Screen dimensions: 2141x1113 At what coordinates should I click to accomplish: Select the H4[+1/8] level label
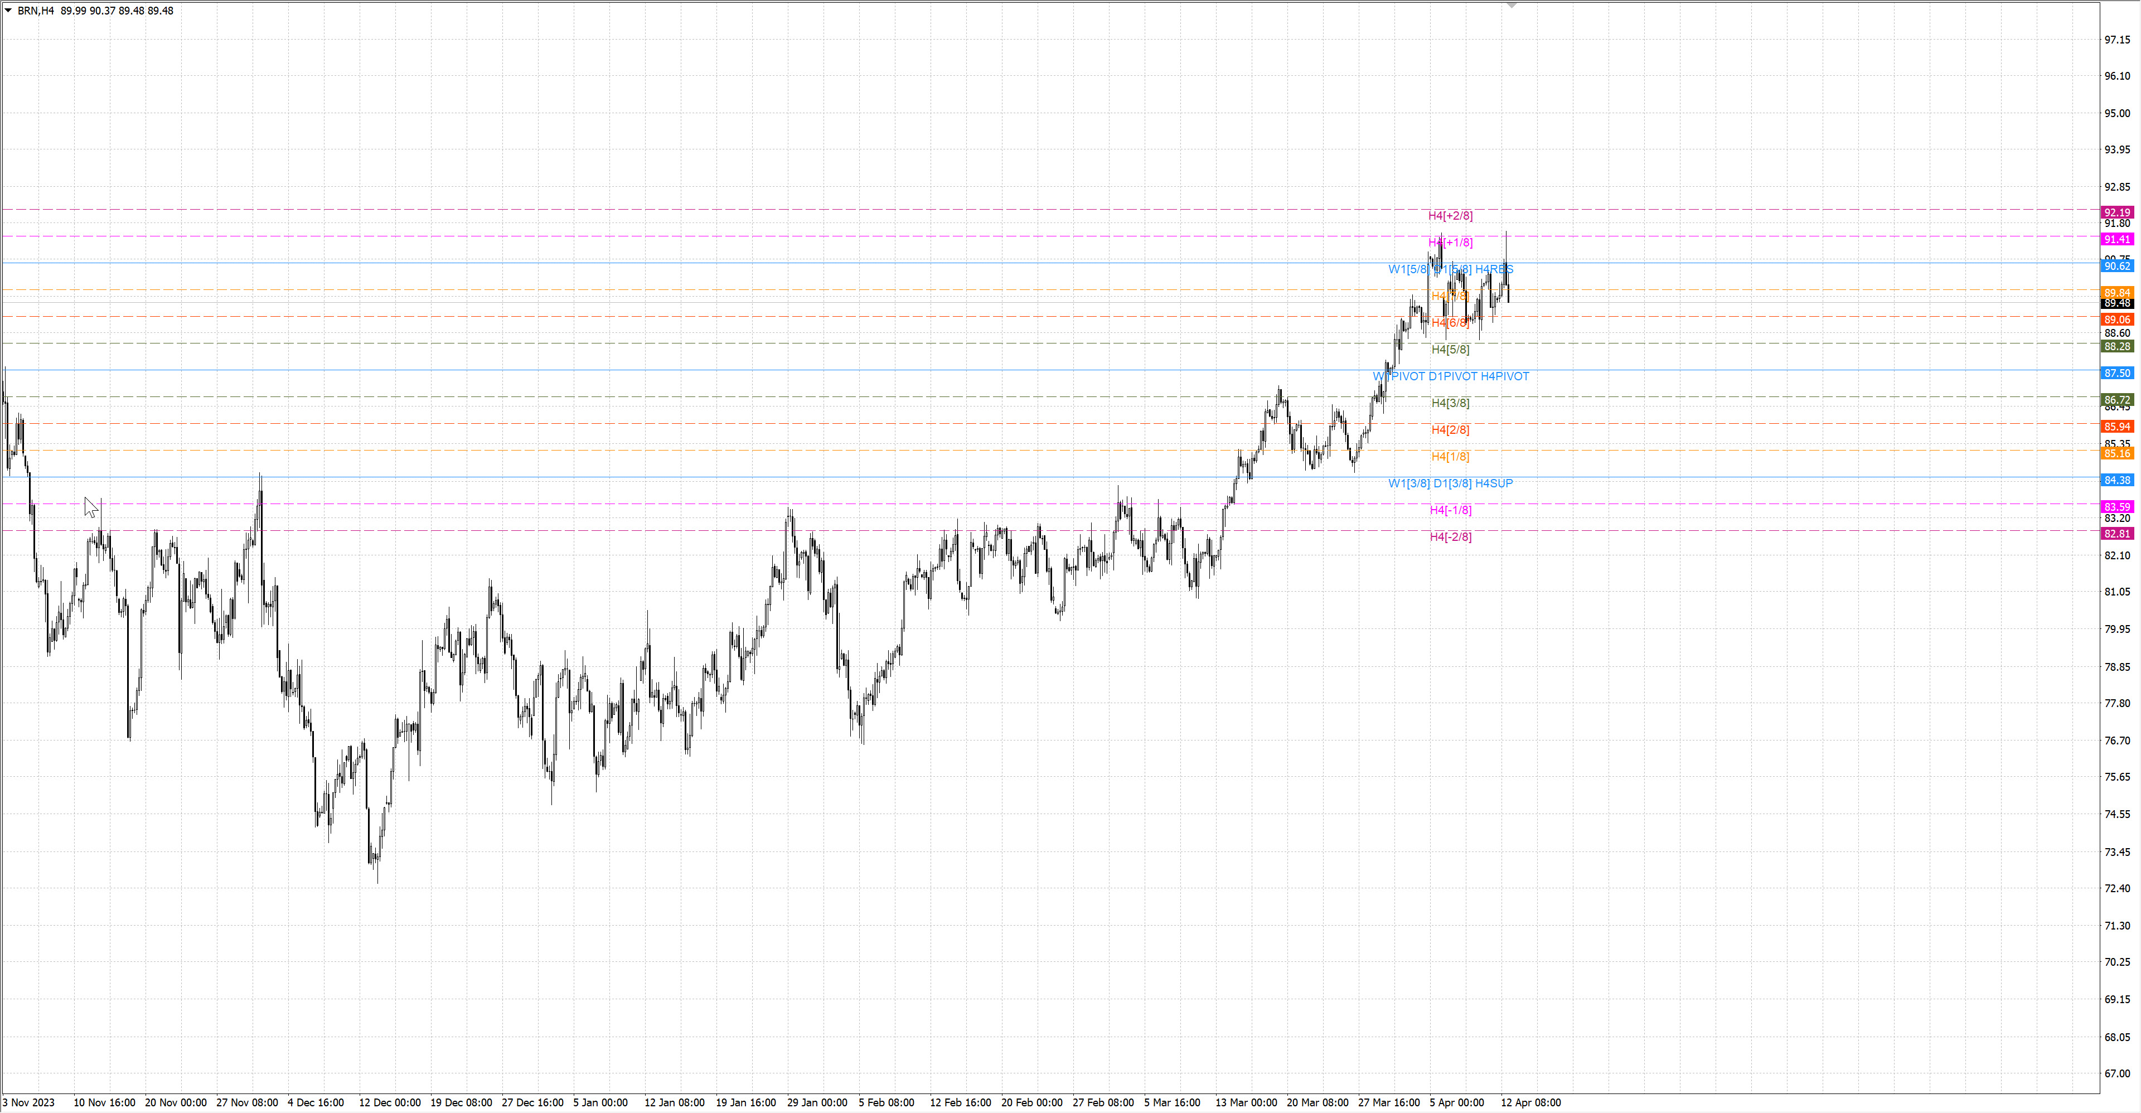1450,242
